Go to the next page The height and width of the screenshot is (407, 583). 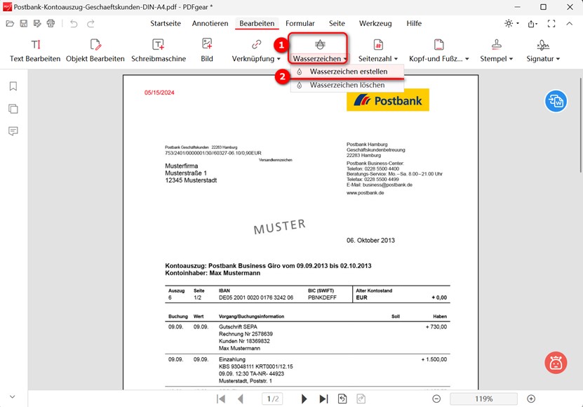[304, 399]
